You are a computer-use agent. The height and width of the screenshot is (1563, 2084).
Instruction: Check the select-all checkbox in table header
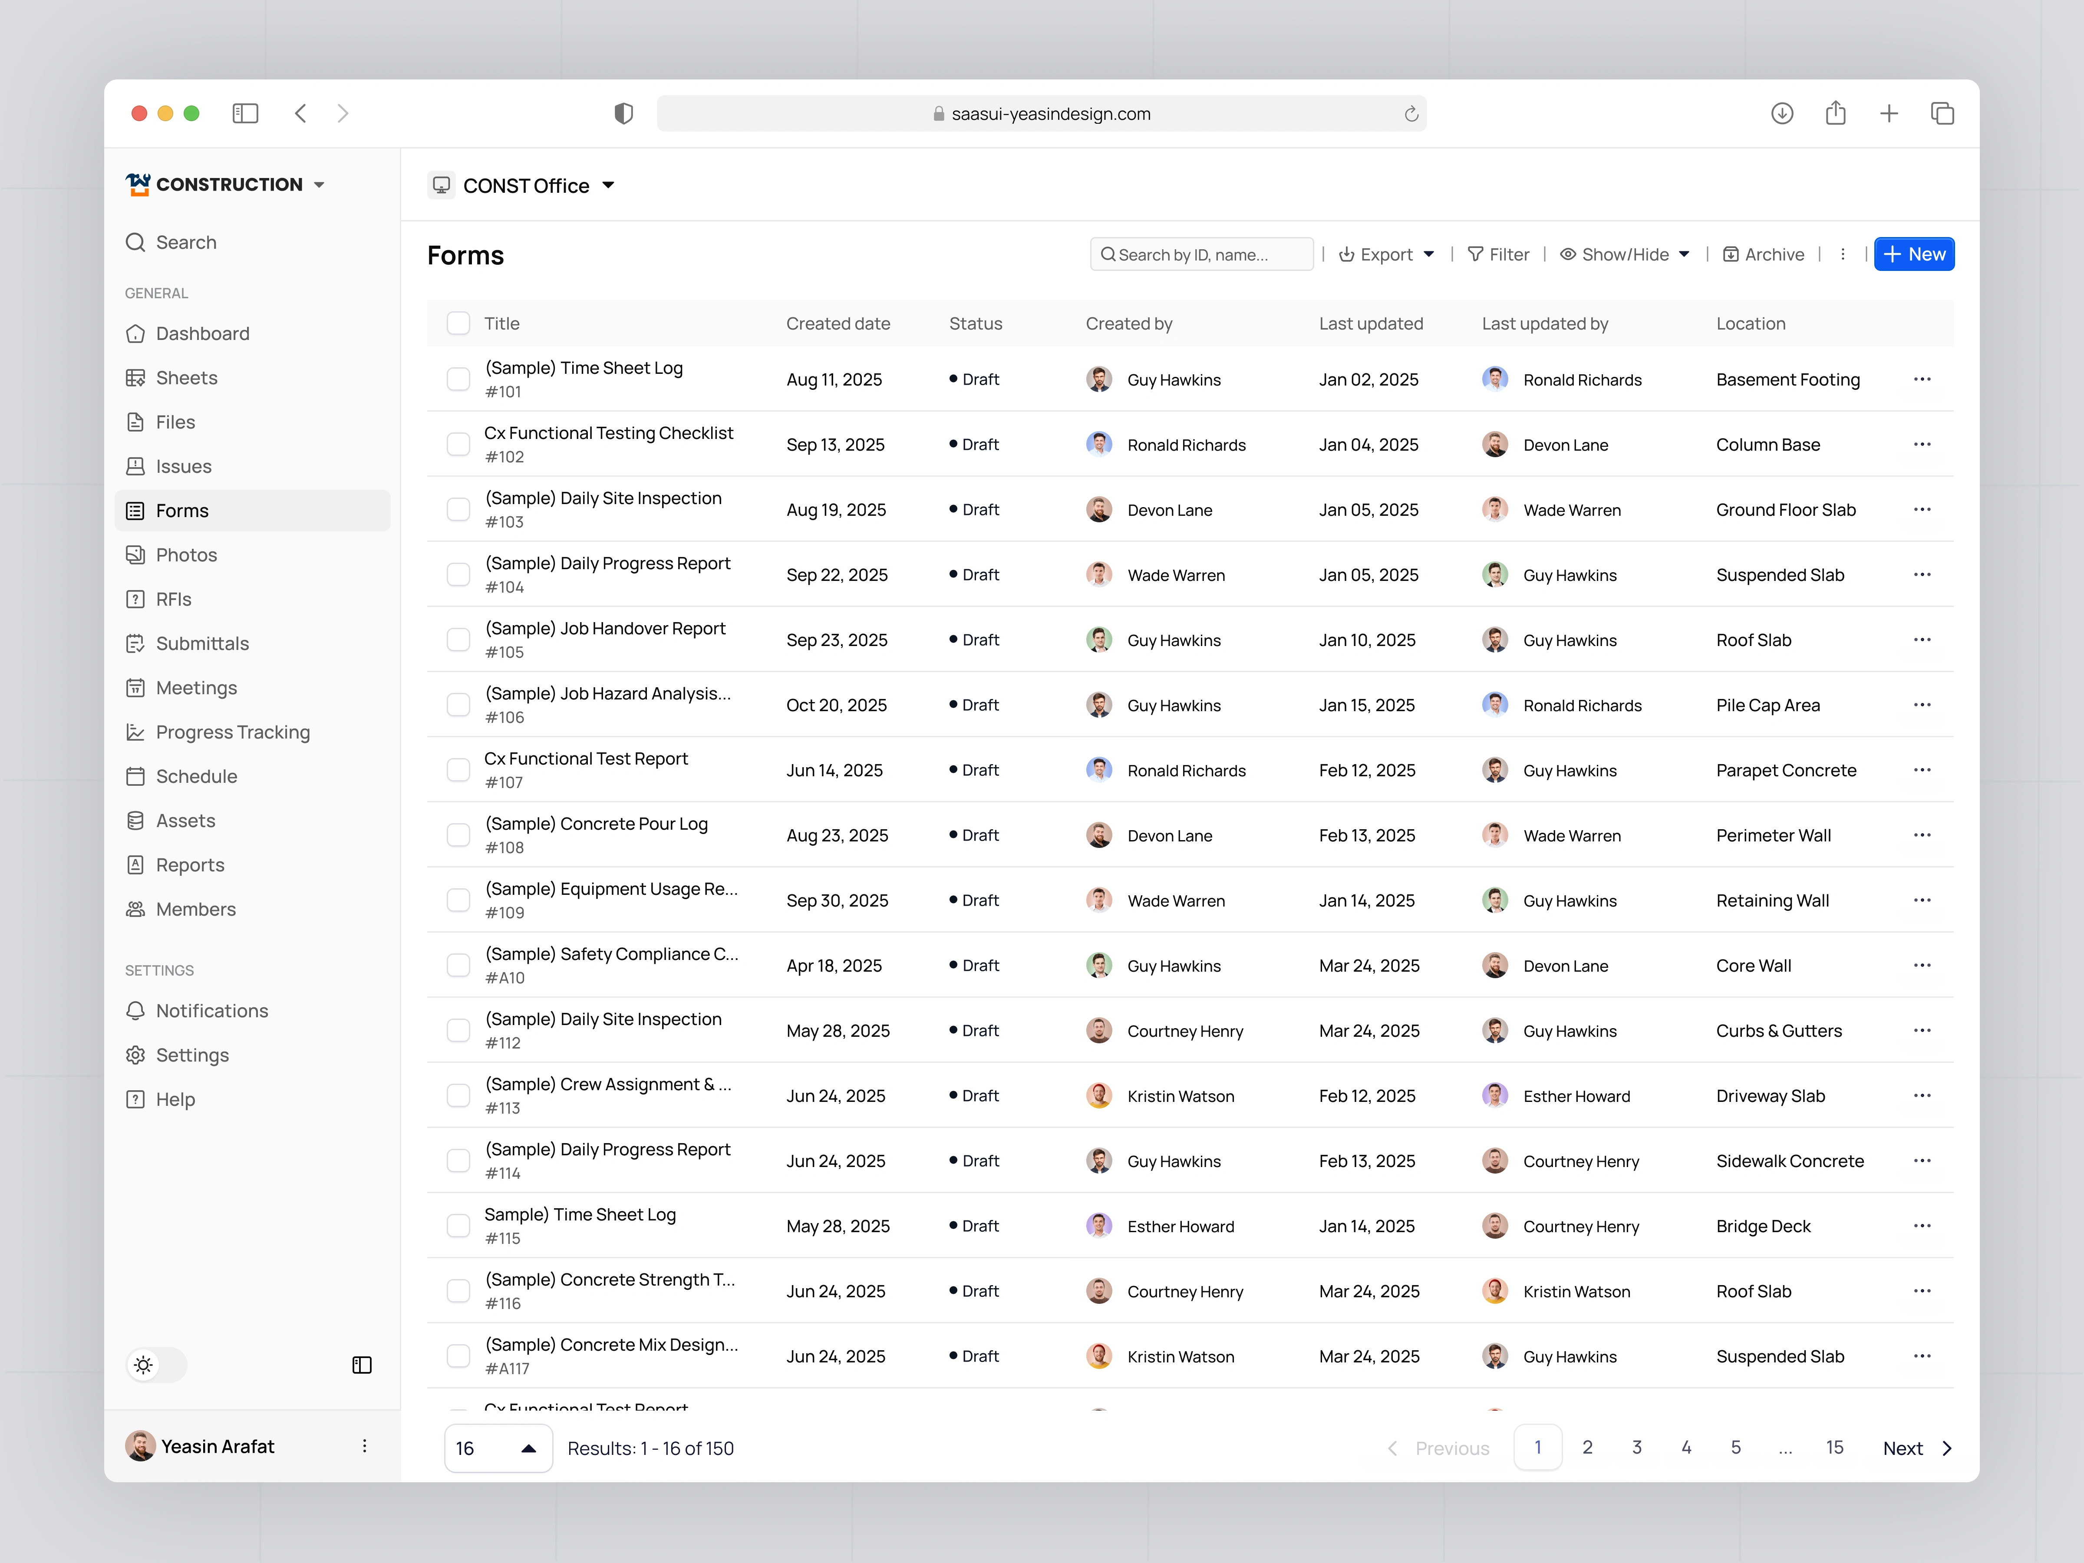coord(458,323)
